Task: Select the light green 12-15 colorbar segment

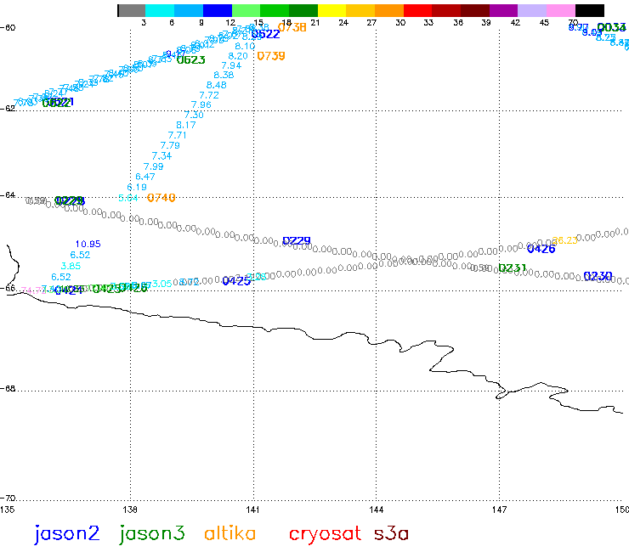Action: pos(246,10)
